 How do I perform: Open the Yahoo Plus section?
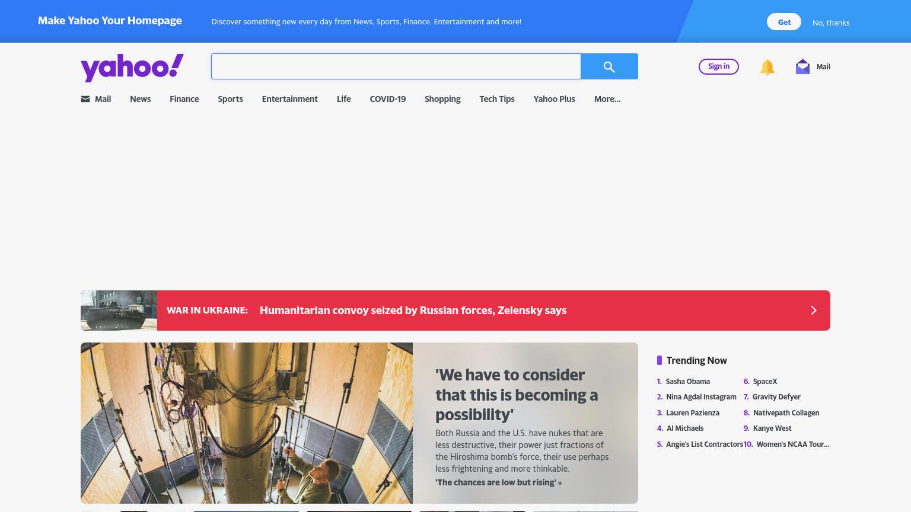click(554, 99)
